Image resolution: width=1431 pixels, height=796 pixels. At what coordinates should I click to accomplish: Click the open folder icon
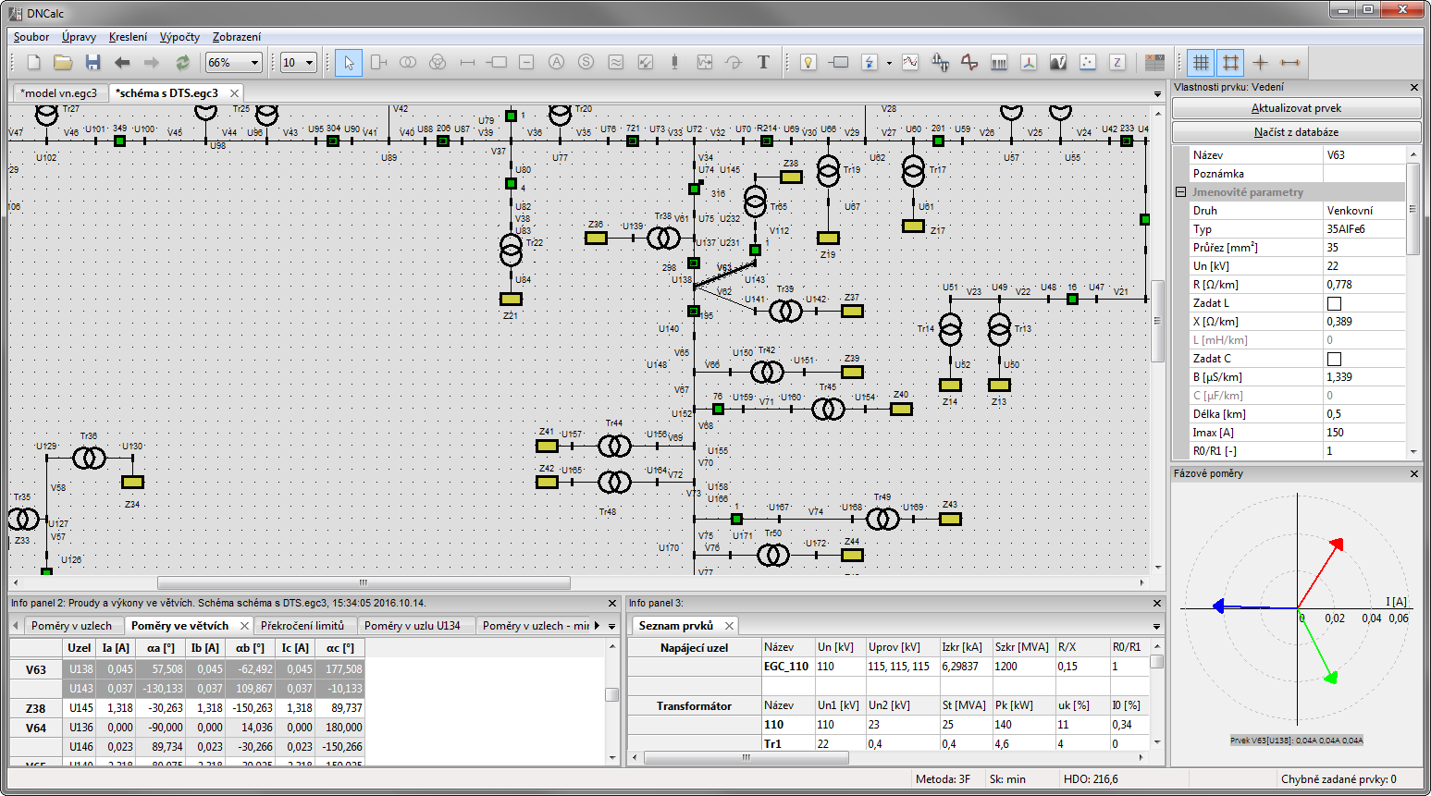pos(63,63)
